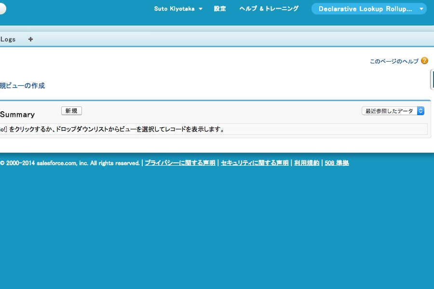This screenshot has width=434, height=289.
Task: Click the 利用規約 footer link
Action: click(307, 163)
